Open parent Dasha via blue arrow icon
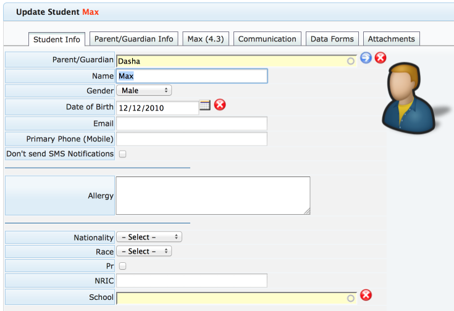 coord(366,57)
